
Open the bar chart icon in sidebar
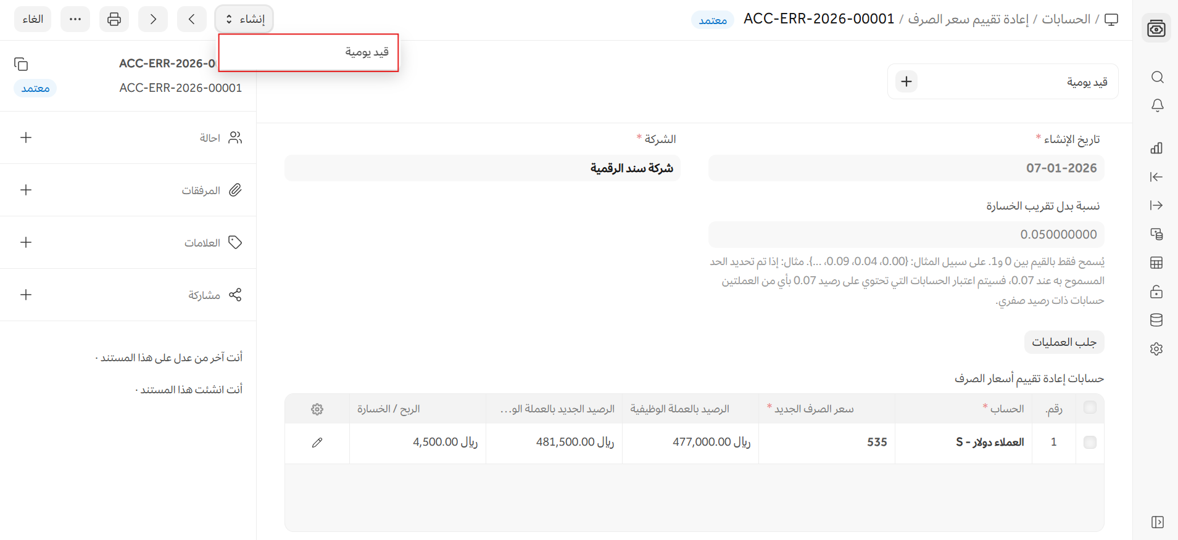[x=1156, y=148]
